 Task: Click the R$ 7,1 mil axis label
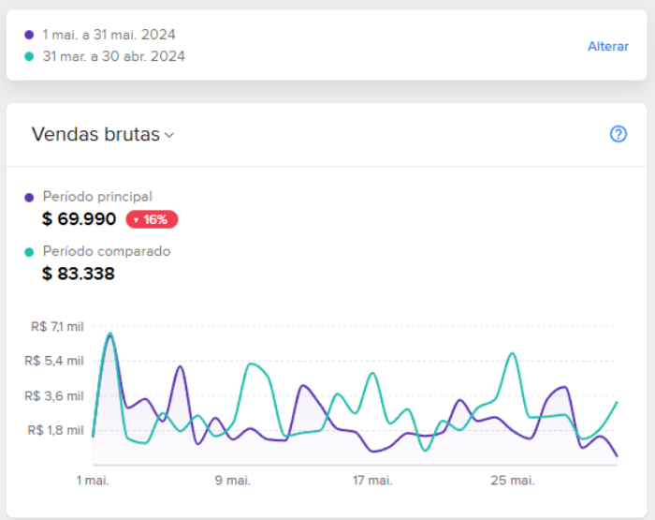57,327
